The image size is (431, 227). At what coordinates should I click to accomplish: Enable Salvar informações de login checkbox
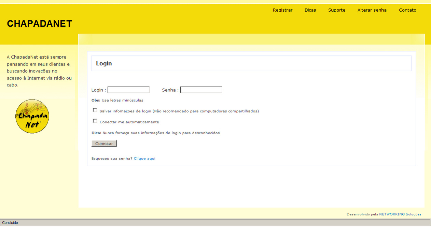tap(95, 110)
